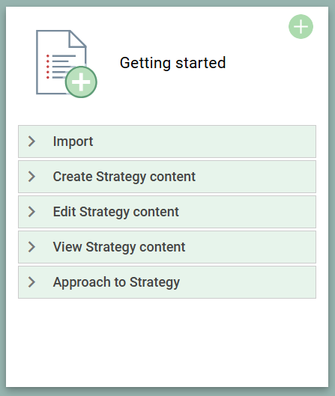Click the folded corner of the document icon

[x=77, y=39]
